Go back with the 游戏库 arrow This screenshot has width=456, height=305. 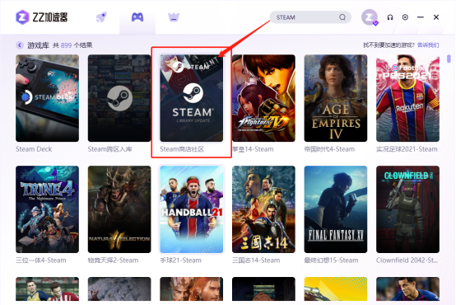(x=20, y=45)
